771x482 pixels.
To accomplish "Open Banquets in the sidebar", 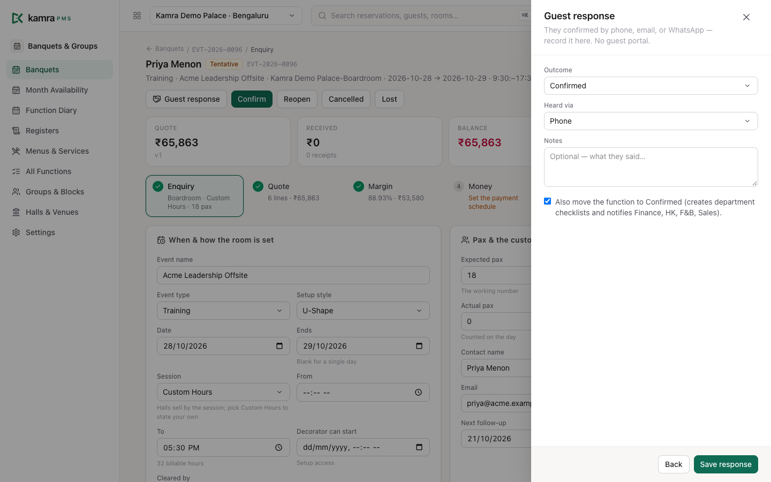I will [x=59, y=70].
